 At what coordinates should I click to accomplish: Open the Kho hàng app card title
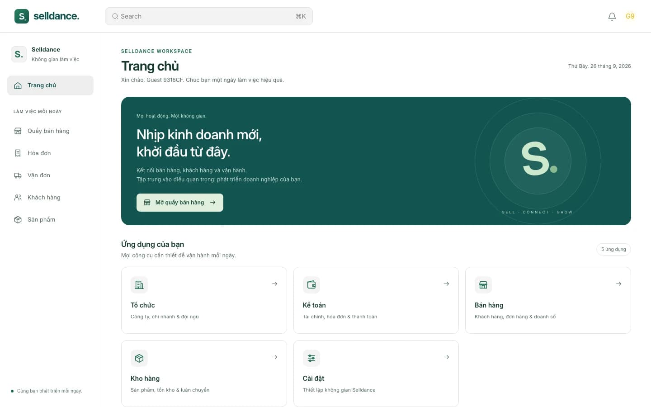pos(145,379)
